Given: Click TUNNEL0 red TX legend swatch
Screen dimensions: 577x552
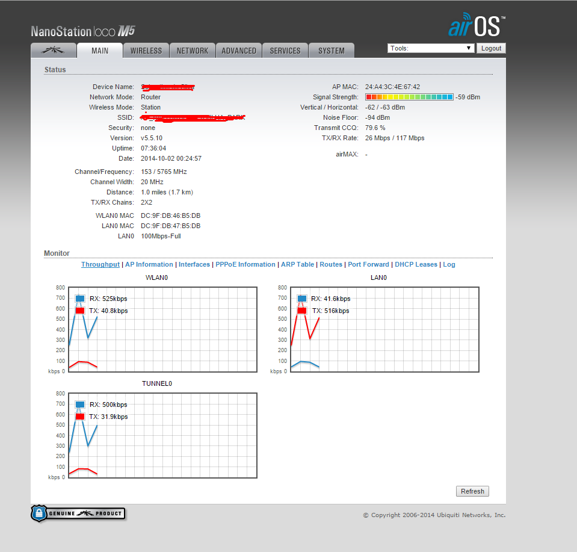Looking at the screenshot, I should point(80,417).
